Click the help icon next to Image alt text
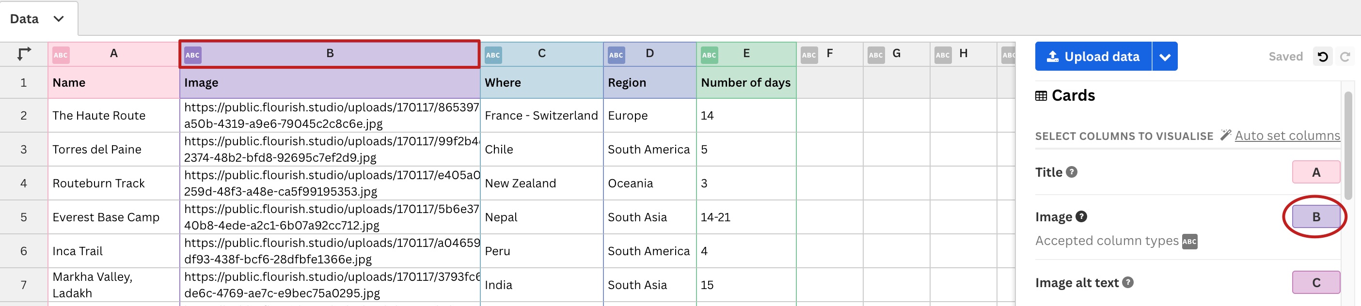1361x306 pixels. tap(1128, 282)
